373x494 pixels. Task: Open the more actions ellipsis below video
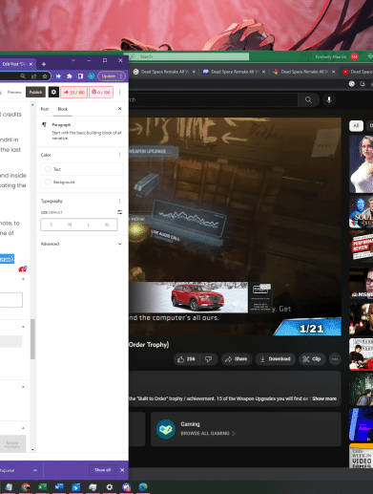(x=335, y=359)
